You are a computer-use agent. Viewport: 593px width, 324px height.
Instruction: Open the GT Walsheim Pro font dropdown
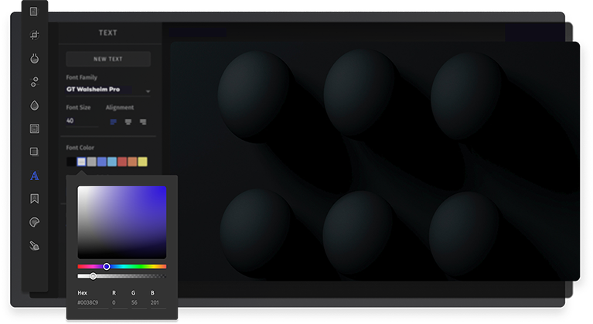(x=108, y=90)
